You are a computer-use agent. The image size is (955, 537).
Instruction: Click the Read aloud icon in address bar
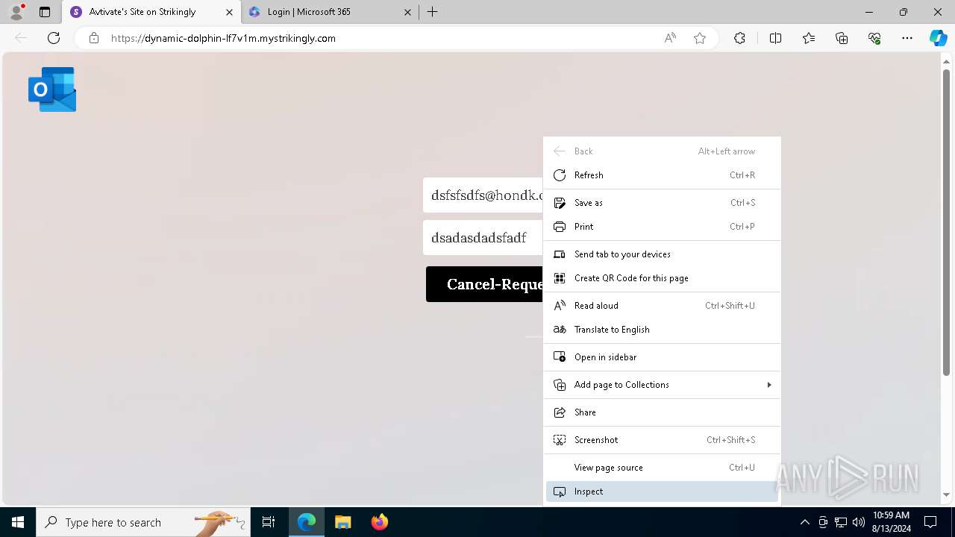[x=670, y=38]
